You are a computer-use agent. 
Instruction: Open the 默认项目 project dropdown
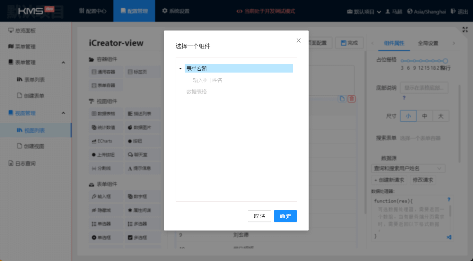tap(364, 12)
